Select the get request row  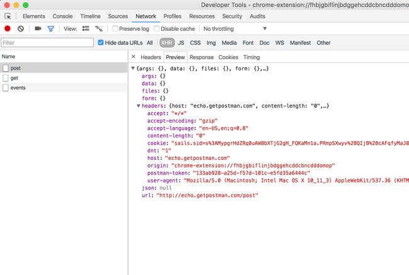click(x=64, y=78)
